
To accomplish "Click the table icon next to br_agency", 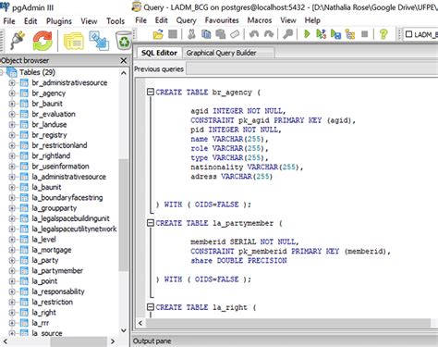I will [24, 93].
